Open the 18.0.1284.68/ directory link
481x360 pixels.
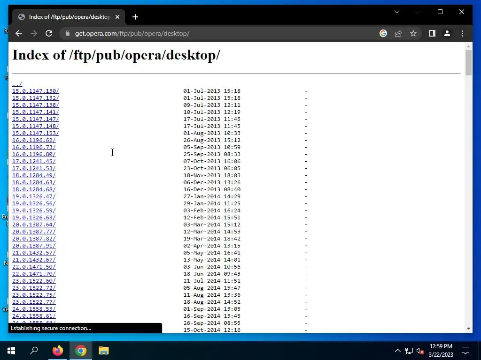(34, 189)
